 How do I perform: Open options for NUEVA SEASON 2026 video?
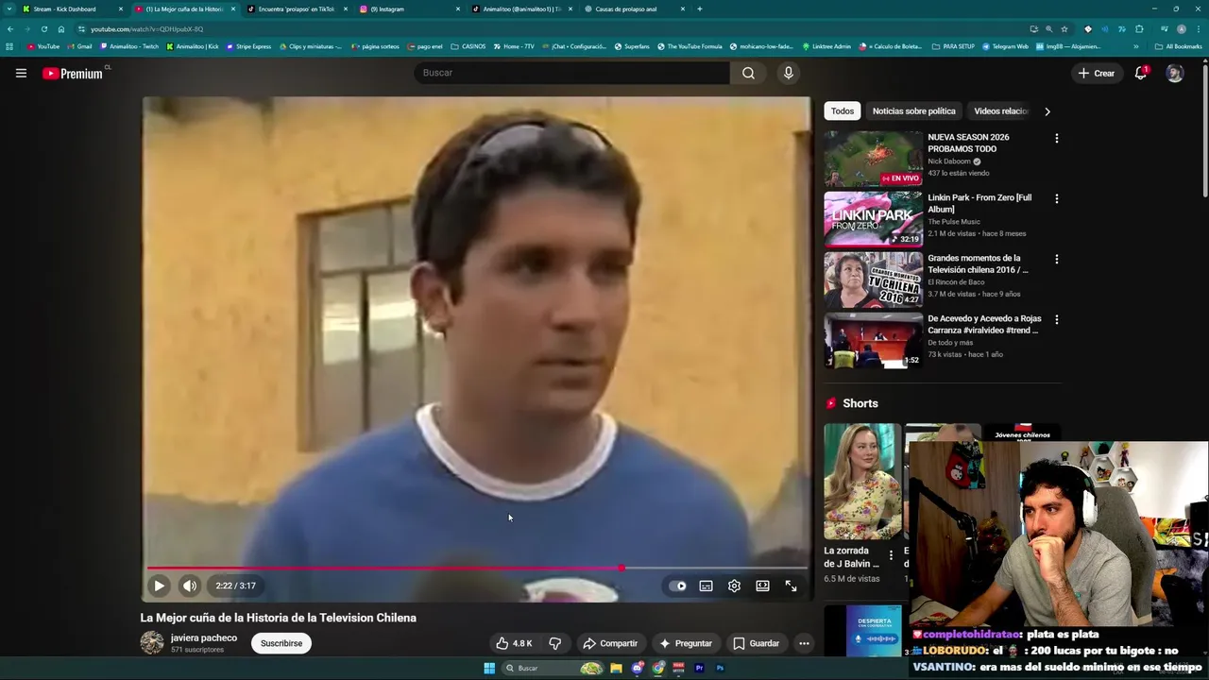1056,138
